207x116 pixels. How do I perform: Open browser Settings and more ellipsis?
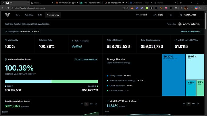[191, 8]
